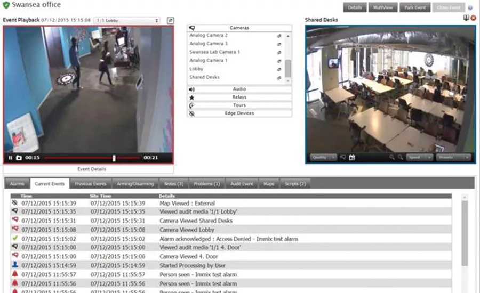Click the Details button
The width and height of the screenshot is (480, 293).
click(x=355, y=7)
